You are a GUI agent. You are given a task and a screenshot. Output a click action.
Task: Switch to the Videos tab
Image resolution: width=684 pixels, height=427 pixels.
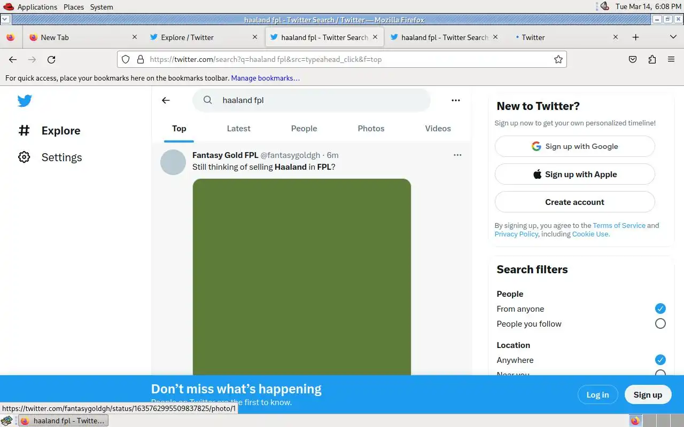tap(438, 129)
